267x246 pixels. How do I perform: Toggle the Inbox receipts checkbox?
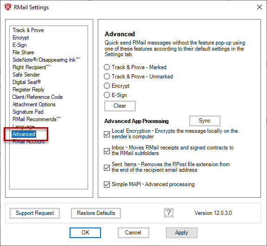107,151
